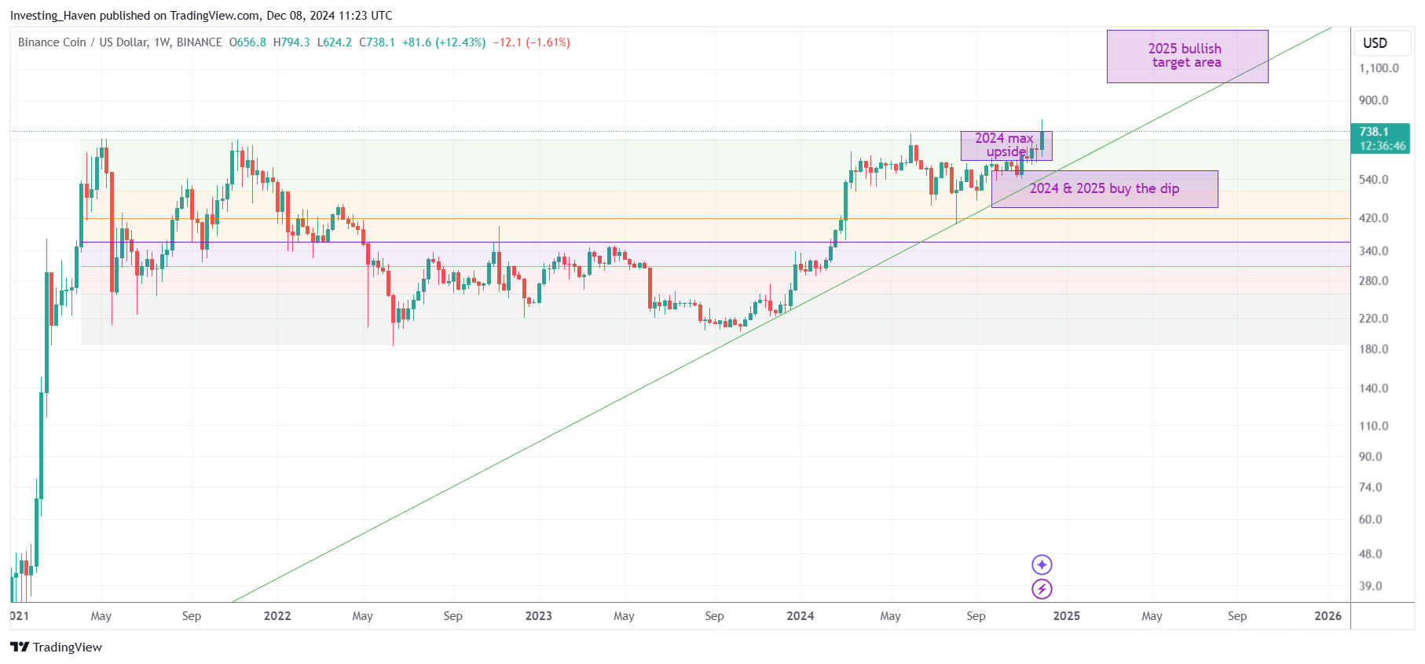Click the 280.0 price axis label
This screenshot has height=664, width=1425.
tap(1373, 281)
